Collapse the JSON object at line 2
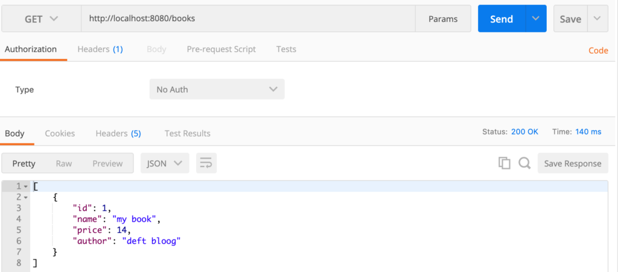This screenshot has height=272, width=618. click(26, 197)
